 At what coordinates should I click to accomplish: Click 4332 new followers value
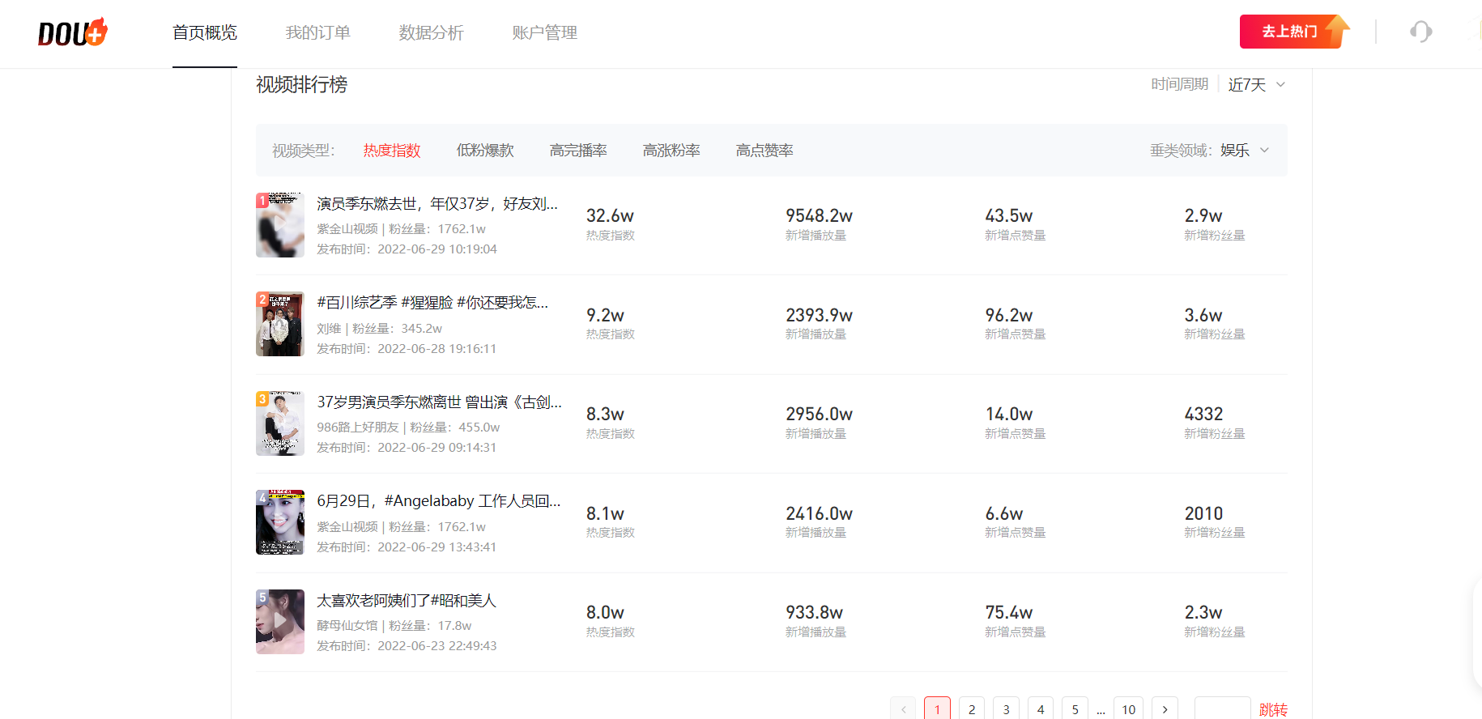pyautogui.click(x=1203, y=414)
